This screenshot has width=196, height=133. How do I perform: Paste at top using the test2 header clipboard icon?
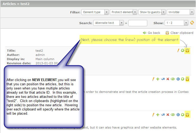pos(187,51)
